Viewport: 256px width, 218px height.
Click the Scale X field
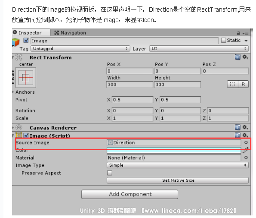point(133,118)
